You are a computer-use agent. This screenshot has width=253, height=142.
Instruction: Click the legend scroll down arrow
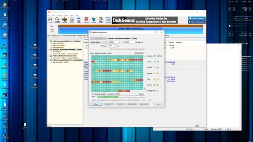tap(145, 91)
